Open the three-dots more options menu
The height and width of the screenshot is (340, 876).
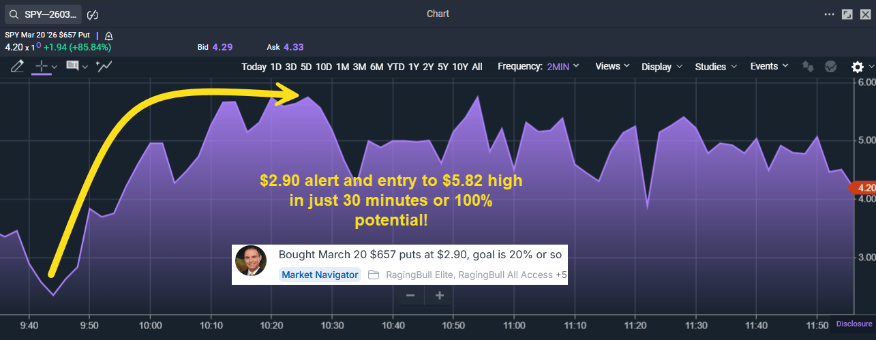(829, 14)
